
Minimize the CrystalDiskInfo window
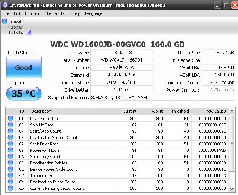[x=217, y=6]
